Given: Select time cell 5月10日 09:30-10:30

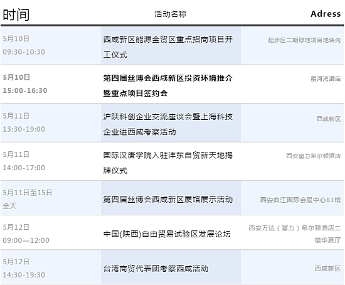Looking at the screenshot, I should pyautogui.click(x=24, y=45).
